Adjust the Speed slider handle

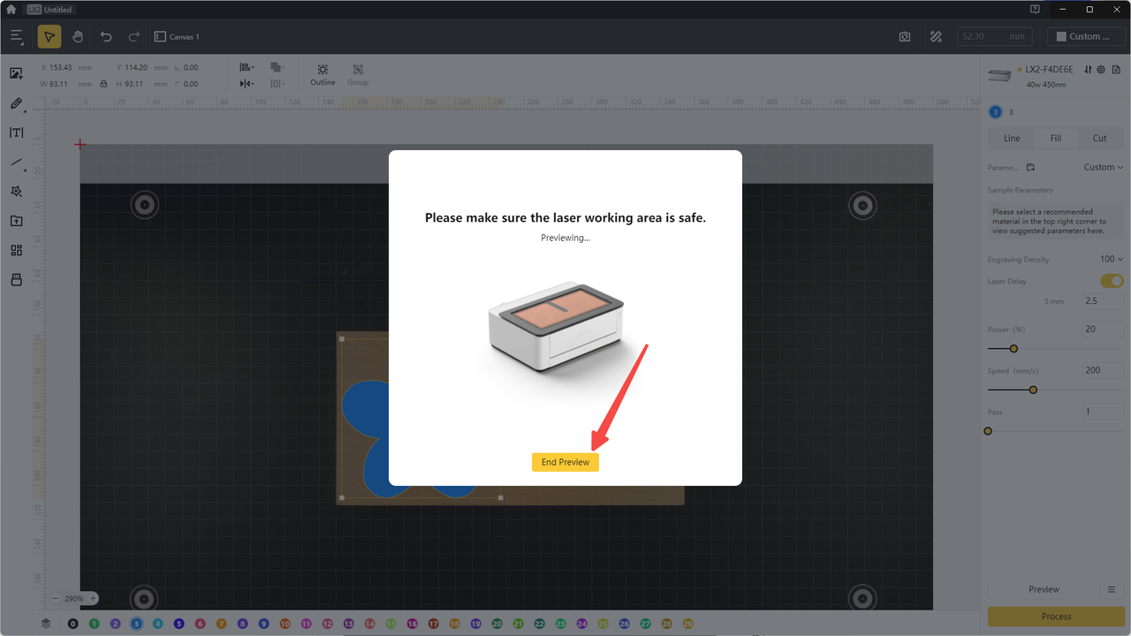point(1033,390)
